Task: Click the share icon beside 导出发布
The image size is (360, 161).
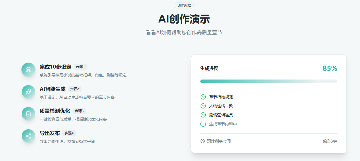Action: (x=28, y=136)
